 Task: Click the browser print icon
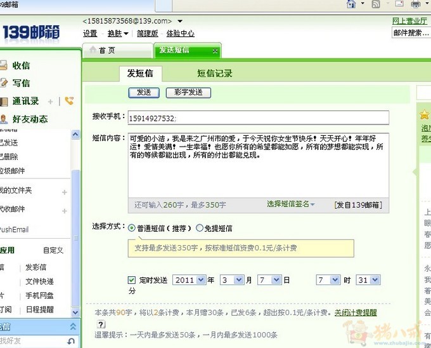(x=416, y=4)
